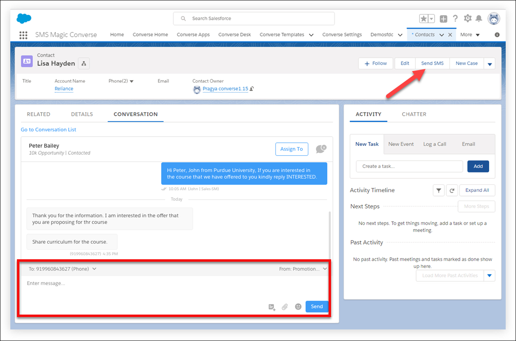Select the Conversation tab
Screen dimensions: 516x341
coord(135,114)
